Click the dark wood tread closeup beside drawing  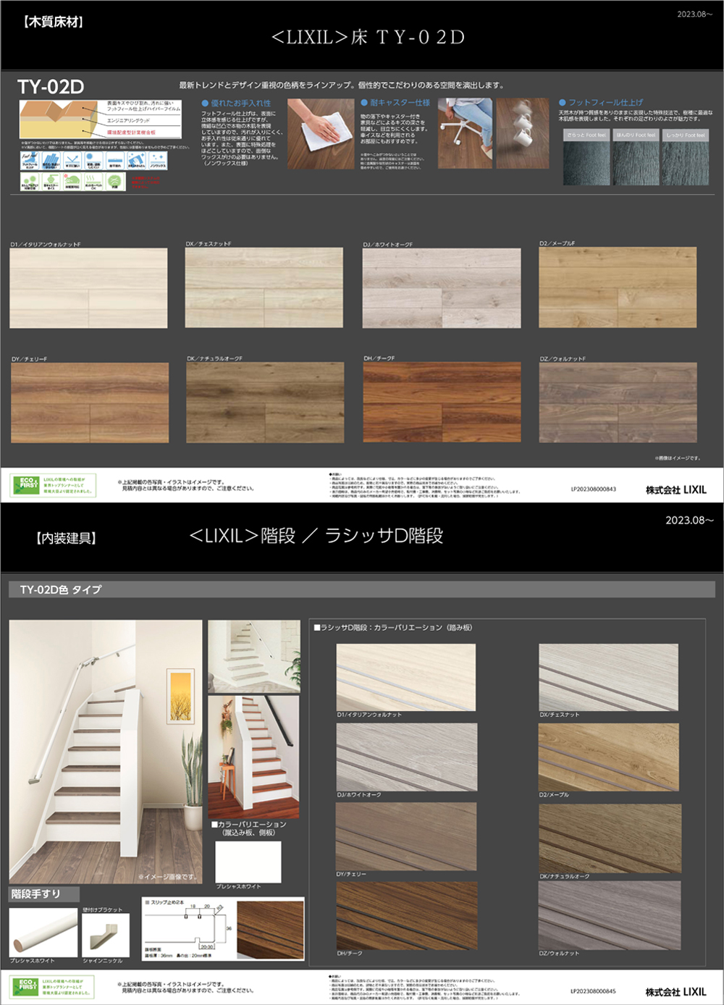click(x=270, y=930)
